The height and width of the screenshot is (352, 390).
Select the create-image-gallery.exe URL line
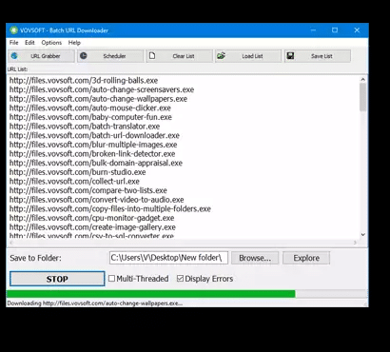(92, 227)
